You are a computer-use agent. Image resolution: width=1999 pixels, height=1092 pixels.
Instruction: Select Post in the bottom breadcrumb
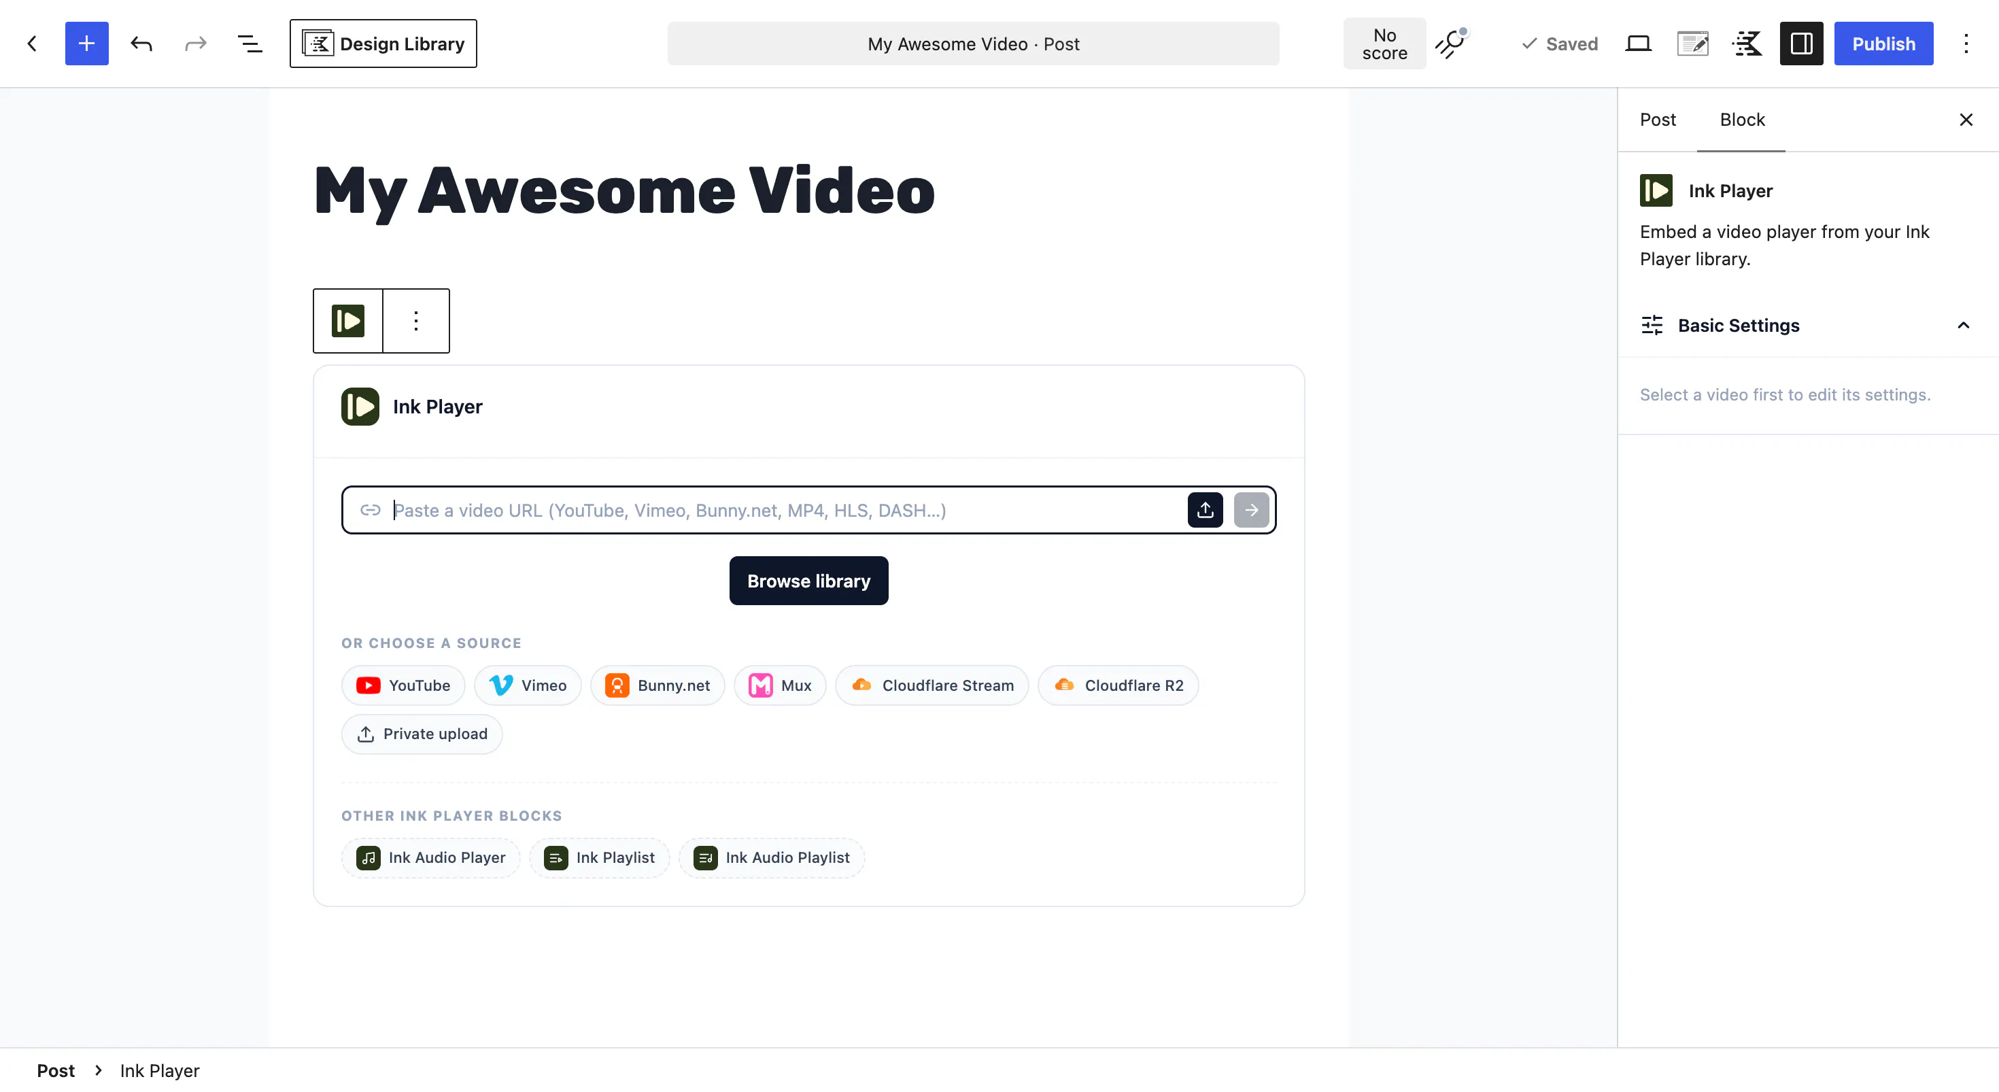56,1070
